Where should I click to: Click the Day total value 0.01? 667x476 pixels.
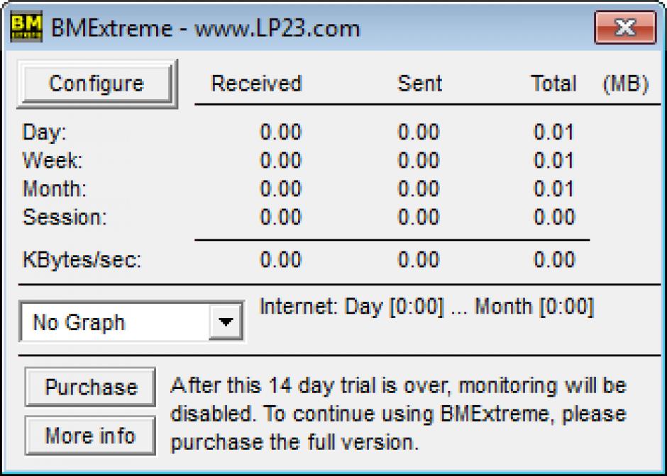(x=553, y=132)
